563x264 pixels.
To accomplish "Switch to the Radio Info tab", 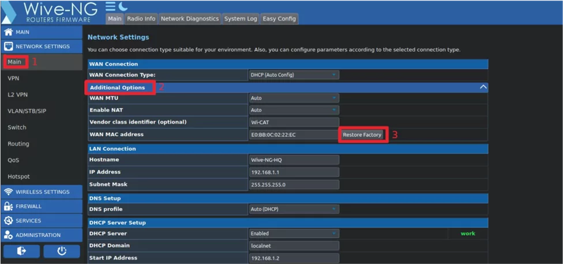I will pos(141,18).
